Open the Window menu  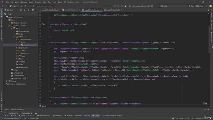pyautogui.click(x=70, y=2)
